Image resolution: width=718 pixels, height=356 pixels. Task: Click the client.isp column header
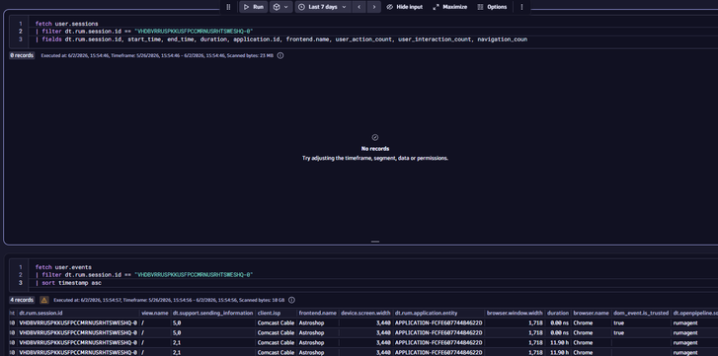click(x=269, y=313)
